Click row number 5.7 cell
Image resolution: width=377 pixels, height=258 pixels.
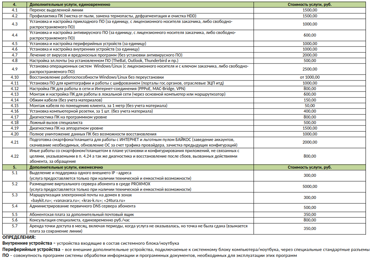pyautogui.click(x=15, y=226)
